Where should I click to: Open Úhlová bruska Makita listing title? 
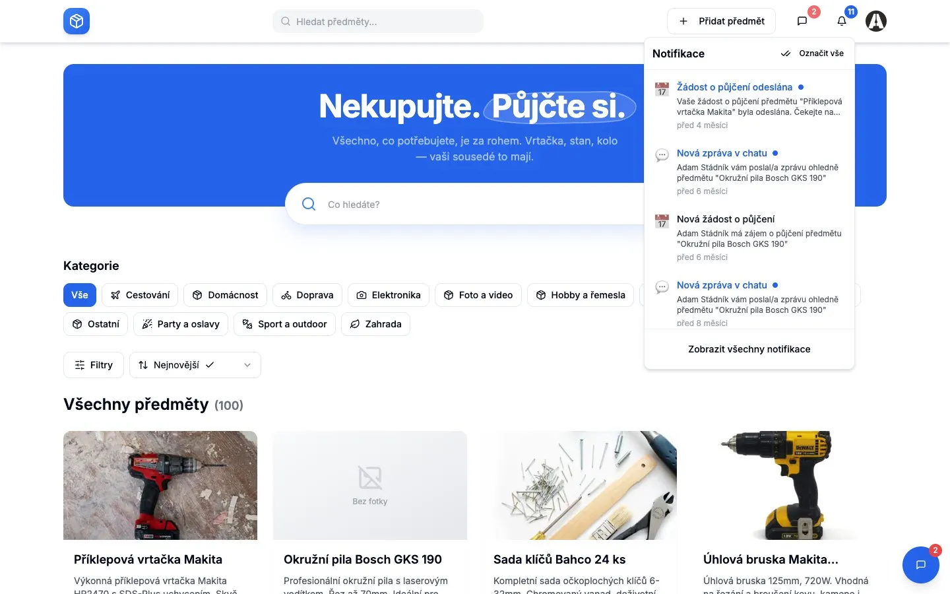pos(771,560)
